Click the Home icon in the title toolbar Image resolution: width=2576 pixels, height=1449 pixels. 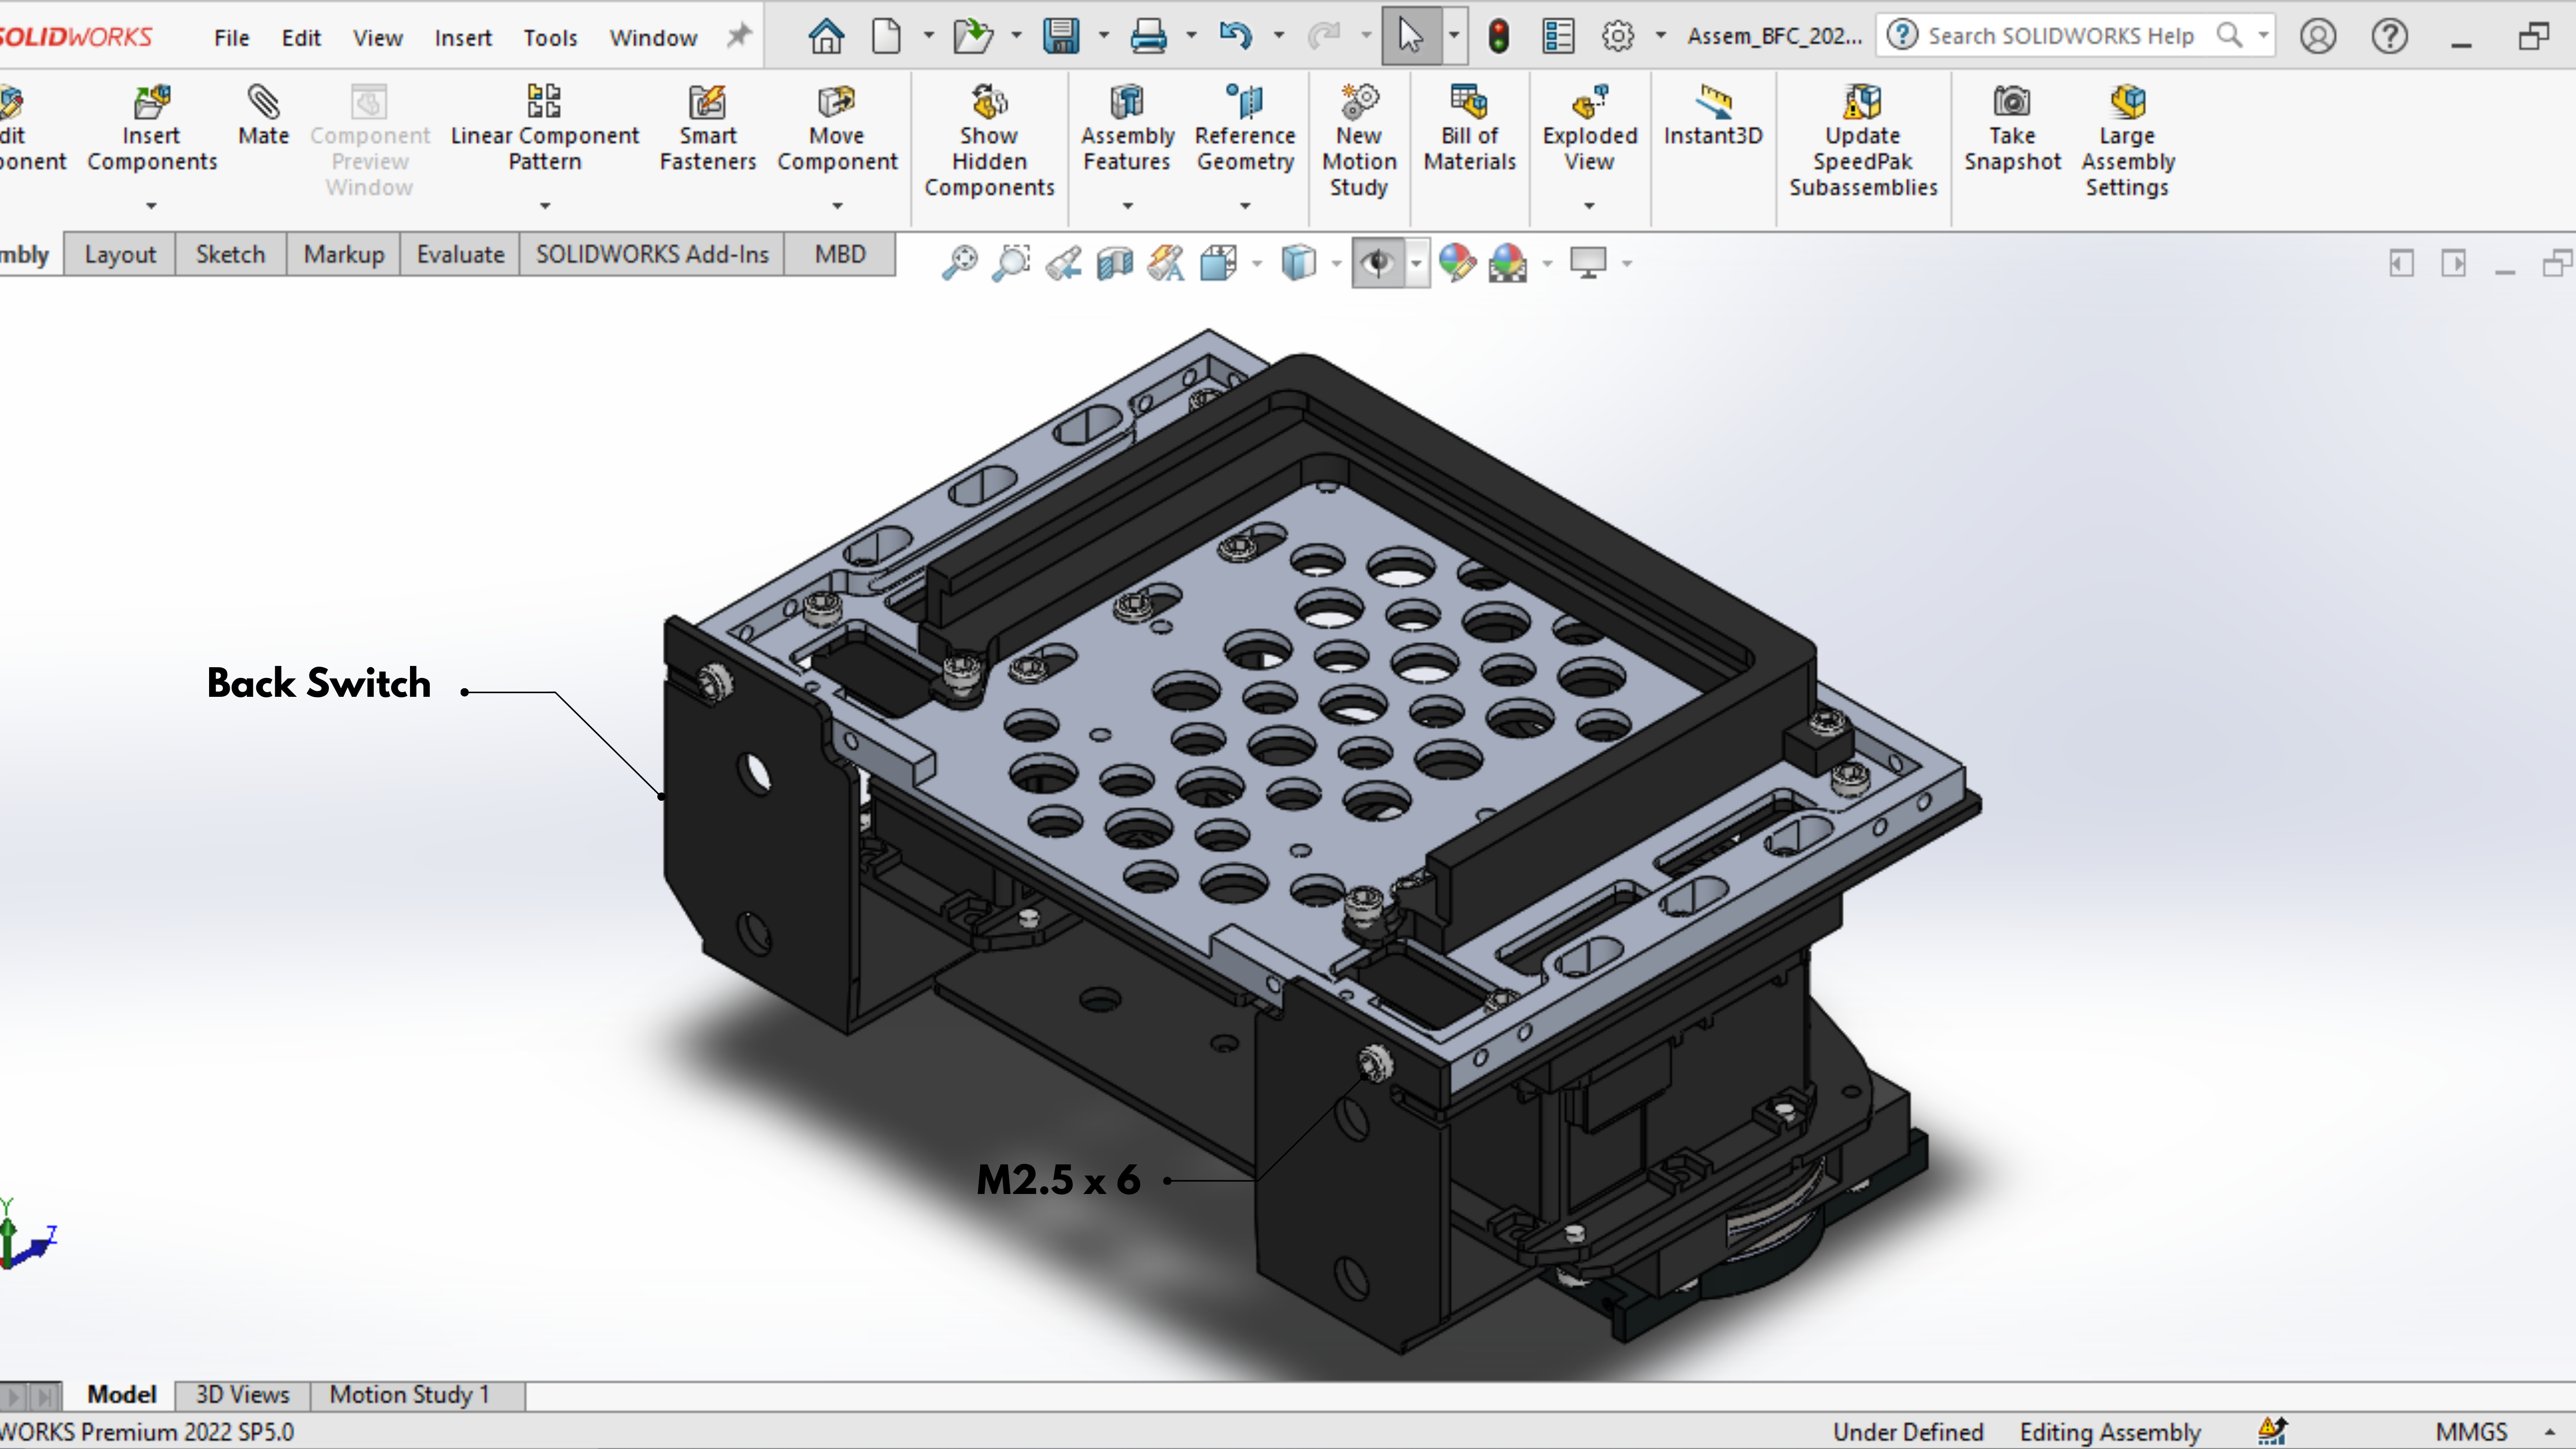[826, 36]
